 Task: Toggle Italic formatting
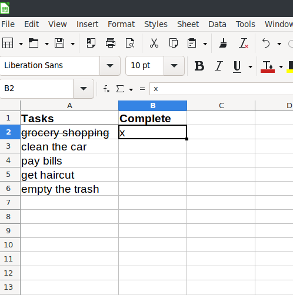pyautogui.click(x=219, y=66)
